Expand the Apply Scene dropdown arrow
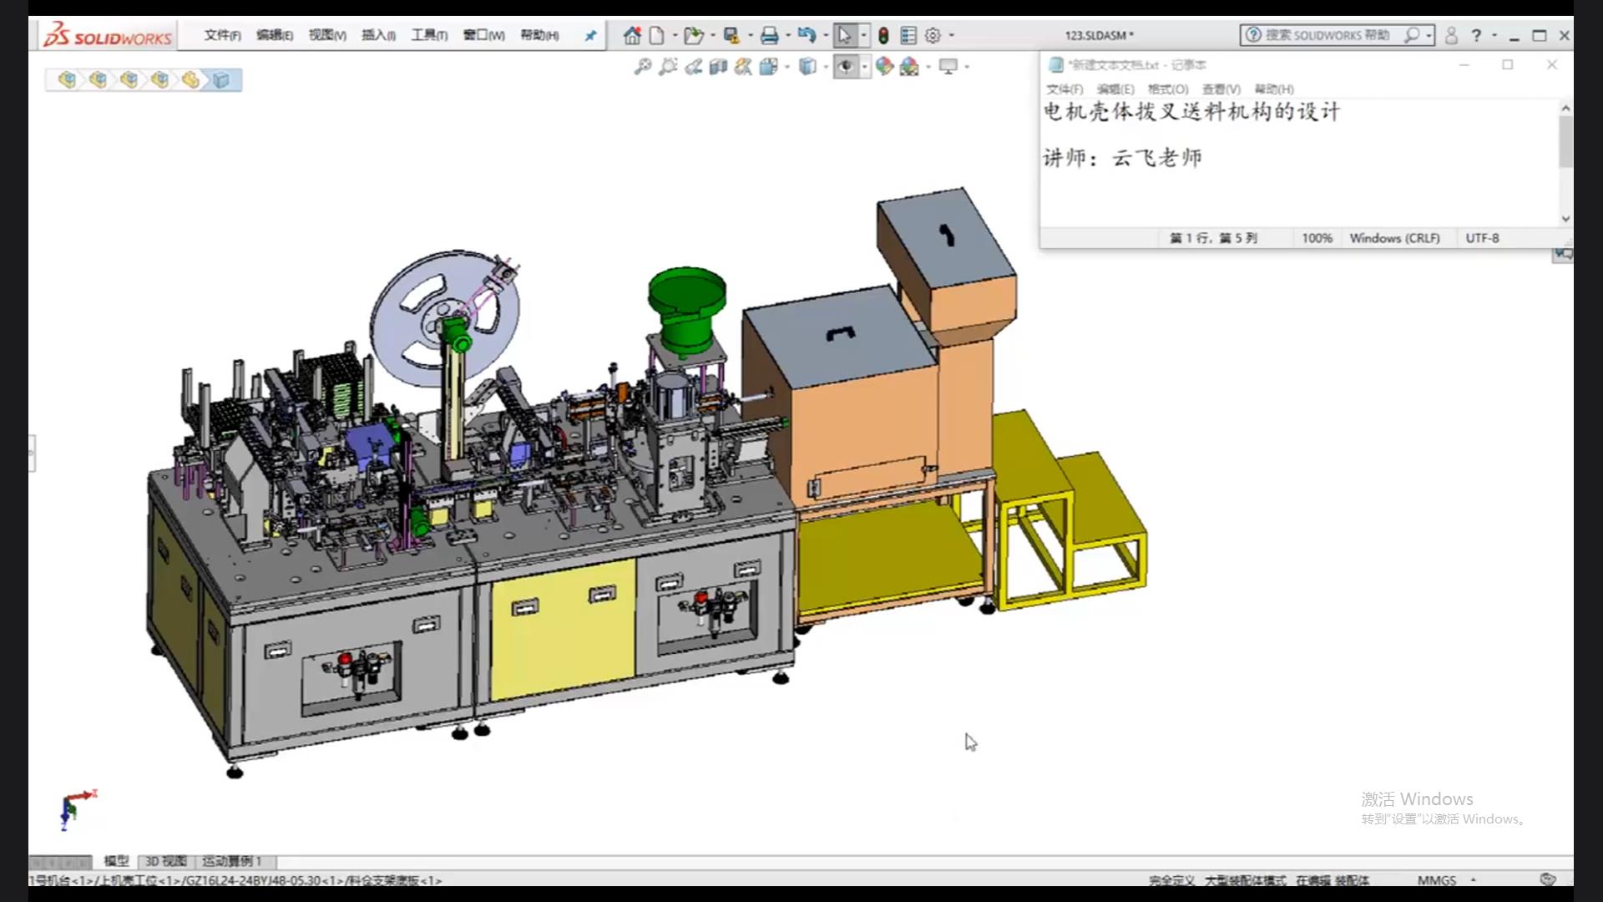 pyautogui.click(x=928, y=67)
